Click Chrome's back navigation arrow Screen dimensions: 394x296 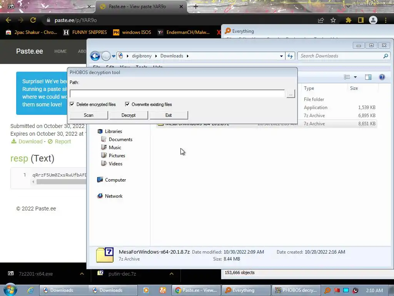8,20
